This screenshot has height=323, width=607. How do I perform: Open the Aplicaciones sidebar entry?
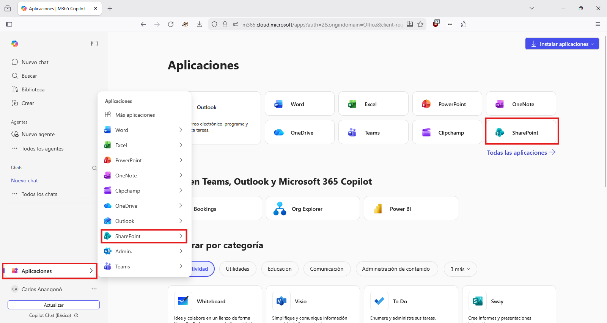pyautogui.click(x=50, y=271)
